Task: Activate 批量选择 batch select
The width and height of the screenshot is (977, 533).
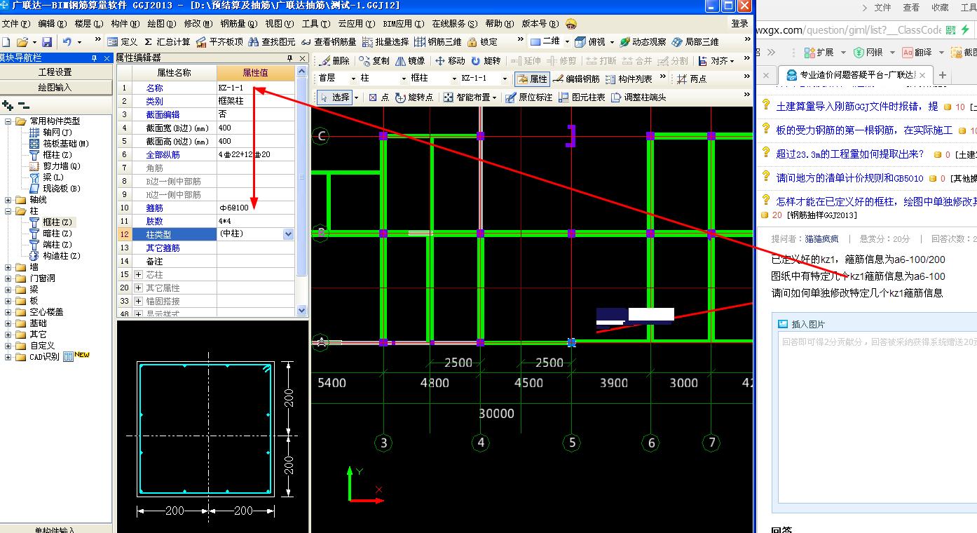Action: pyautogui.click(x=385, y=42)
